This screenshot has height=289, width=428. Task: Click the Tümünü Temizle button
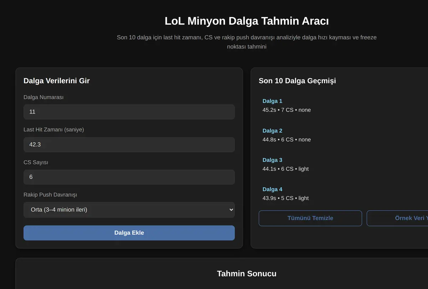point(310,218)
